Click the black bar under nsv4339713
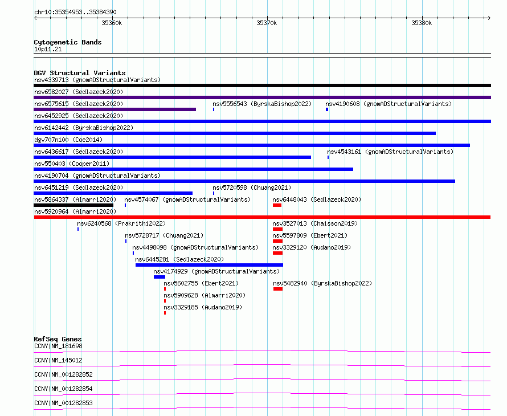 pos(262,85)
